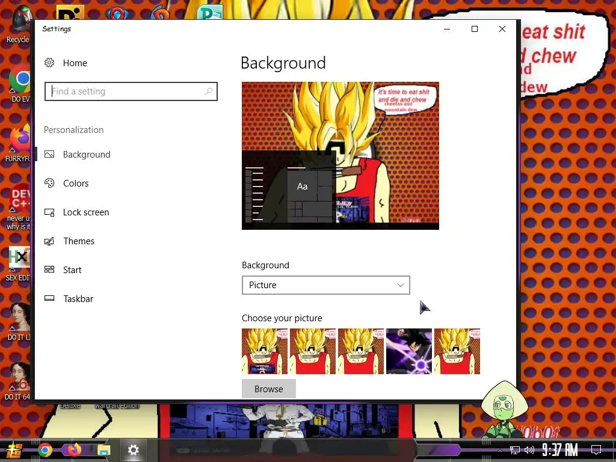Choose the third picture thumbnail
Viewport: 616px width, 462px height.
(361, 351)
